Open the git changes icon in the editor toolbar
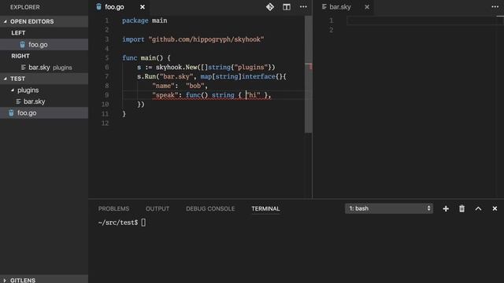This screenshot has height=283, width=504. 269,7
